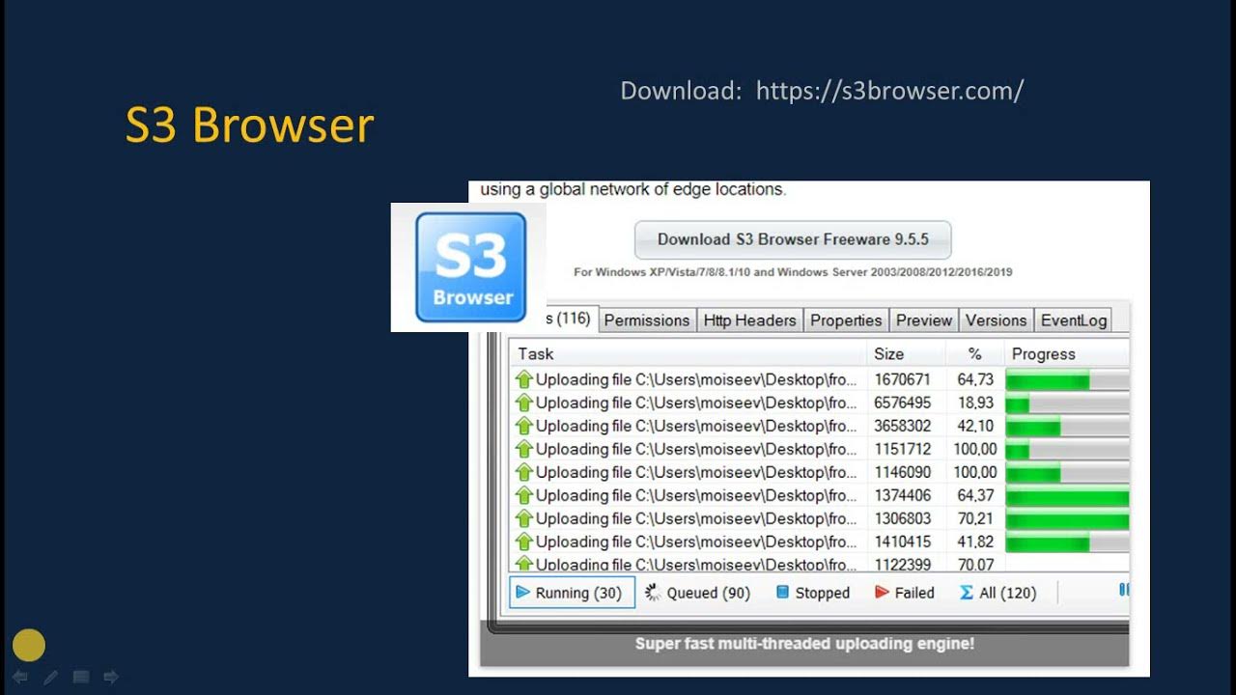
Task: Advance to next slide with right arrow icon
Action: [111, 678]
